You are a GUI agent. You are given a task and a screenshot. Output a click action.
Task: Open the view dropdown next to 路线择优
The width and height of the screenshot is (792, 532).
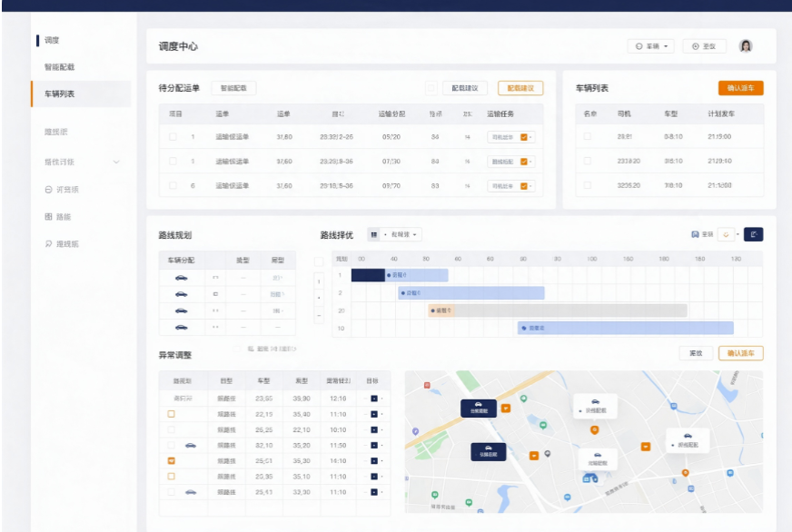click(402, 234)
